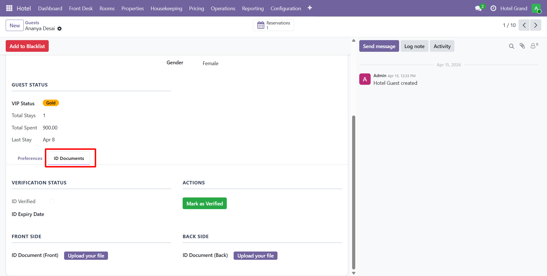Open the conversations chat icon
The height and width of the screenshot is (276, 547).
[x=478, y=8]
